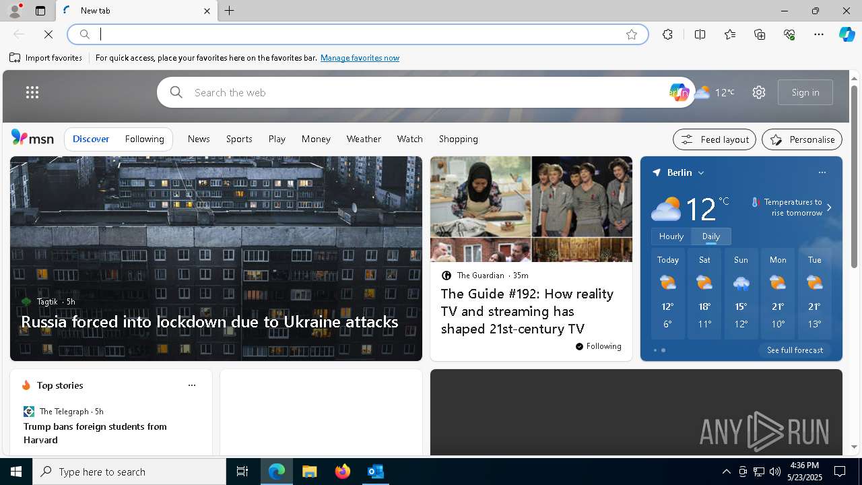
Task: Click the Copilot icon in the search box
Action: [679, 92]
